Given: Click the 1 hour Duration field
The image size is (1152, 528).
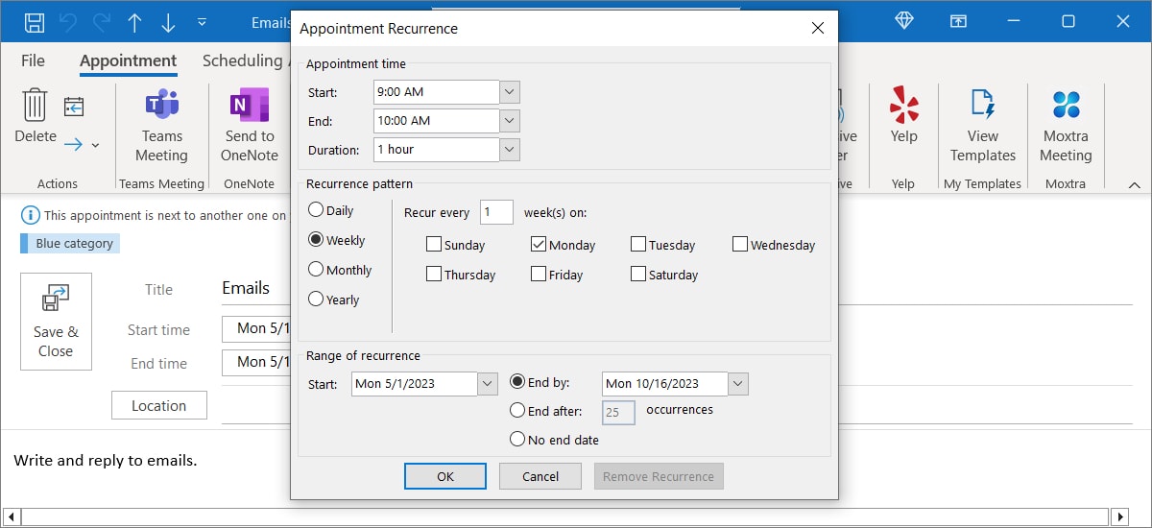Looking at the screenshot, I should 437,150.
